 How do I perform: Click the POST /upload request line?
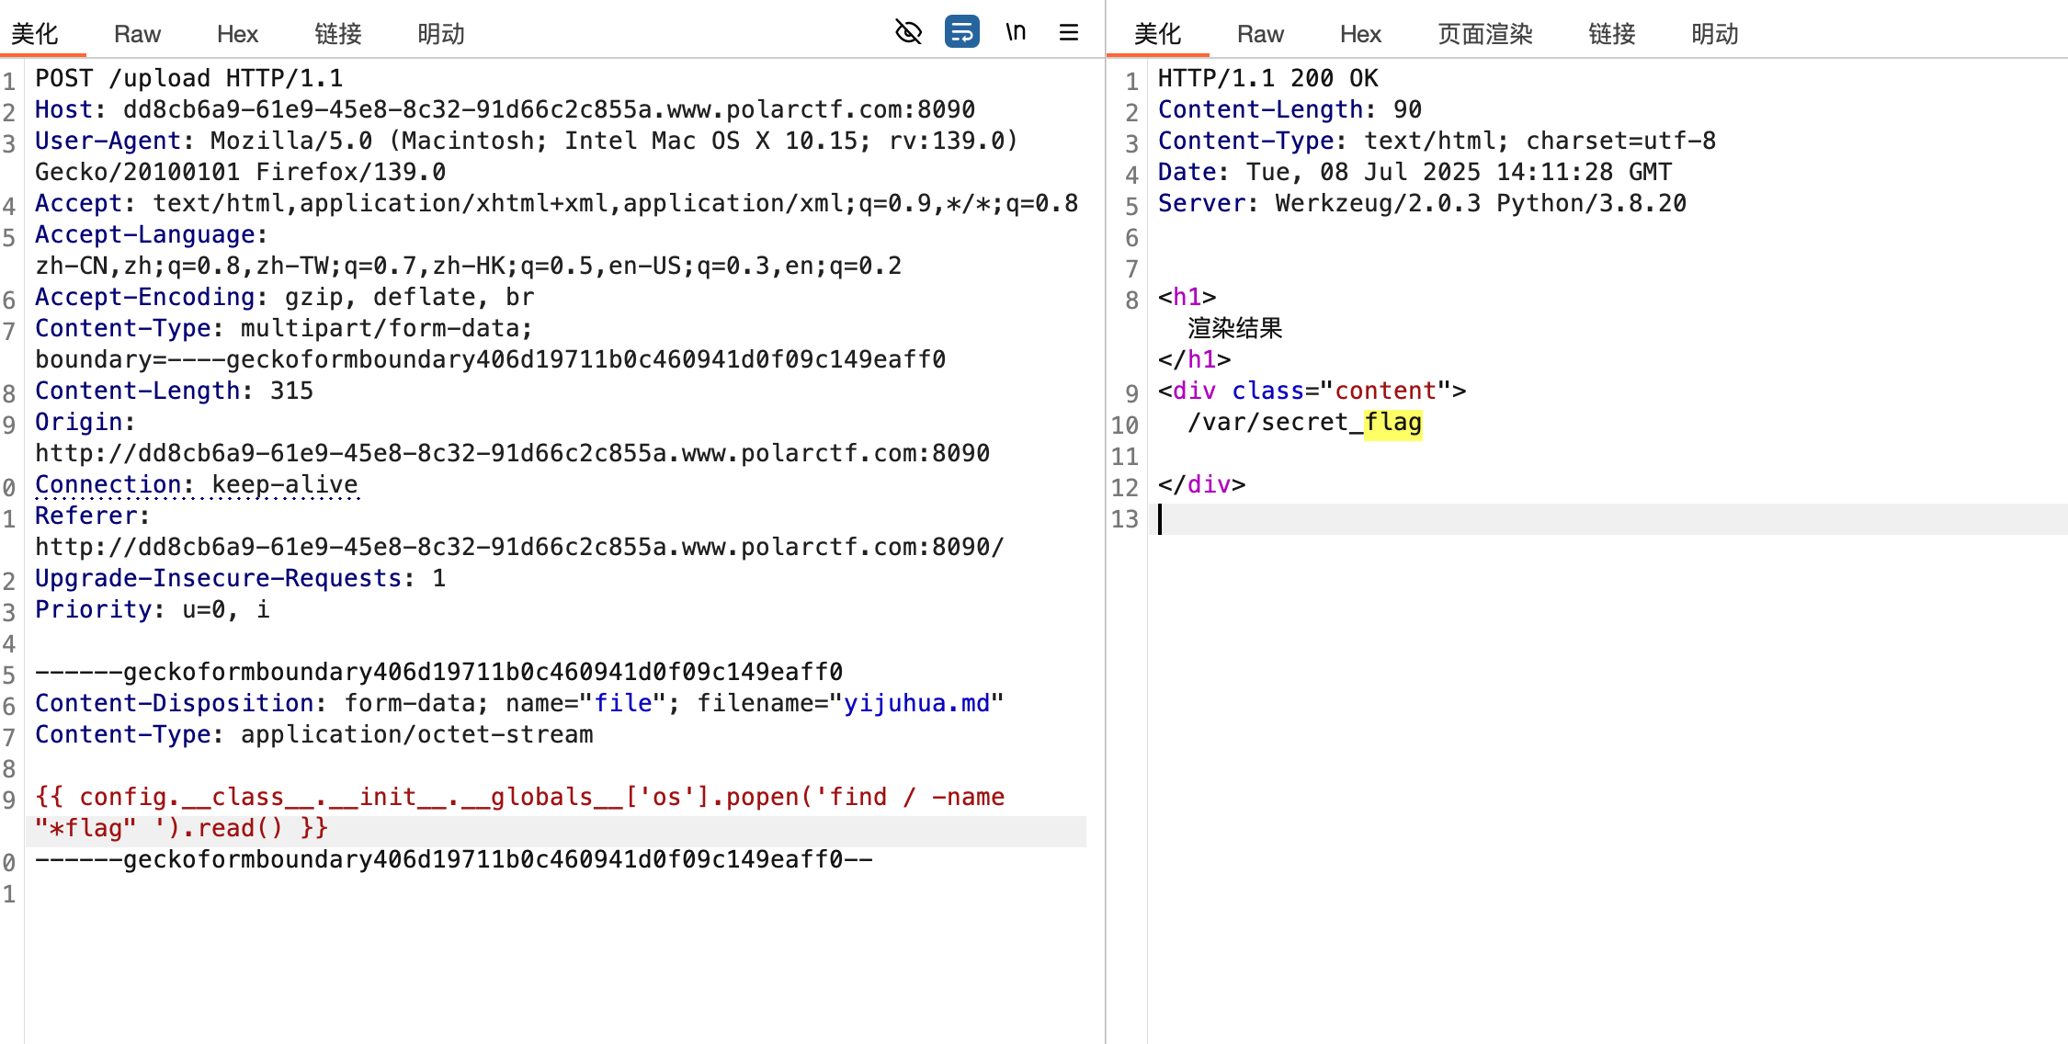(x=188, y=78)
